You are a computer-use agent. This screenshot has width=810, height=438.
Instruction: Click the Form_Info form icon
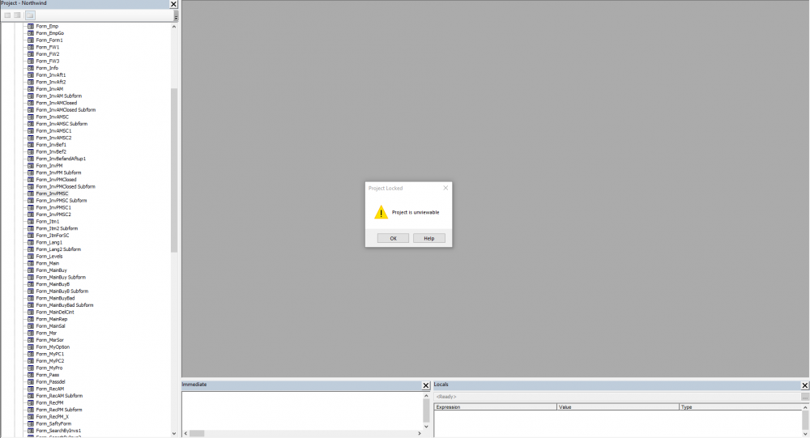click(x=31, y=68)
